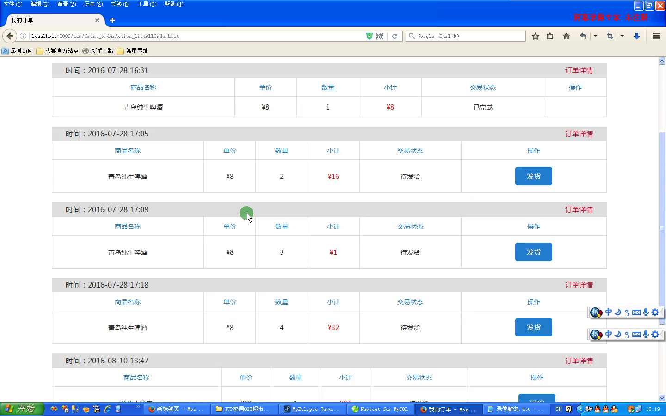Viewport: 666px width, 416px height.
Task: Open 订单详情 for the 17:09 order
Action: coord(579,210)
